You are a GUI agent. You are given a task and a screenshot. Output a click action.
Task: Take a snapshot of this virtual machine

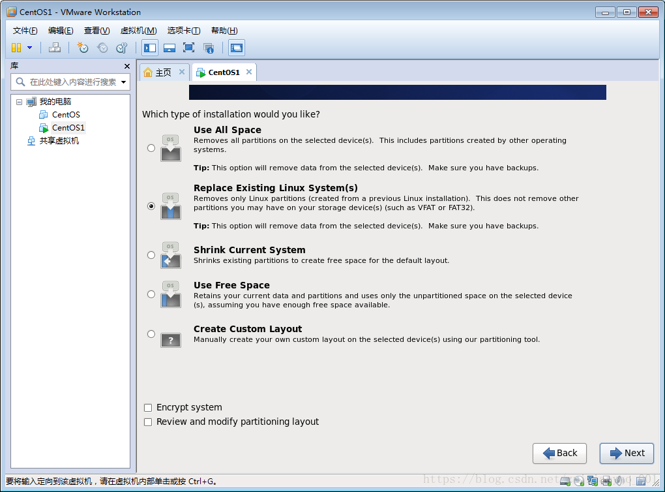82,48
